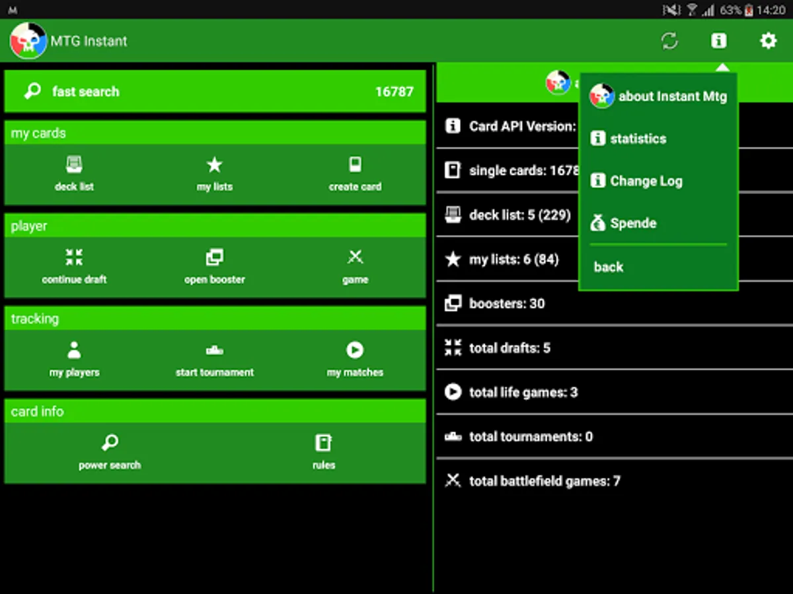The width and height of the screenshot is (793, 594).
Task: Select statistics in the popup menu
Action: coord(658,139)
